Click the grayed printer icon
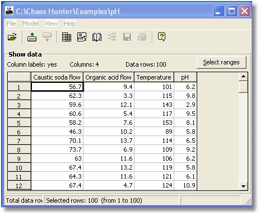This screenshot has height=215, width=260. point(142,37)
